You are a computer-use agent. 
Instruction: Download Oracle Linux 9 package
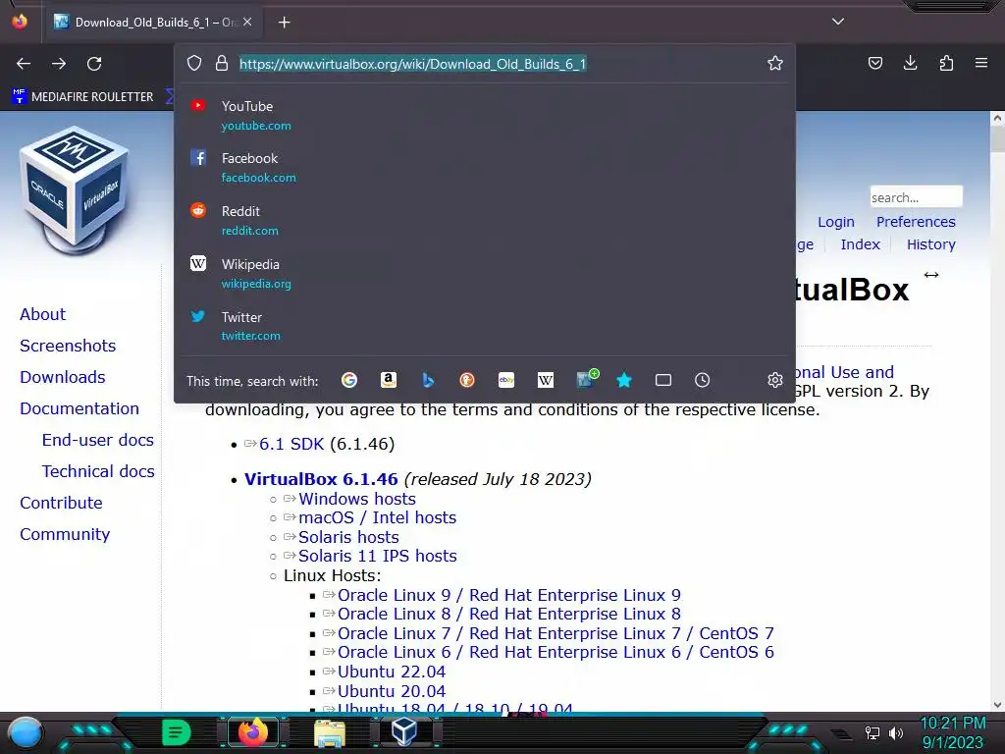pos(509,595)
